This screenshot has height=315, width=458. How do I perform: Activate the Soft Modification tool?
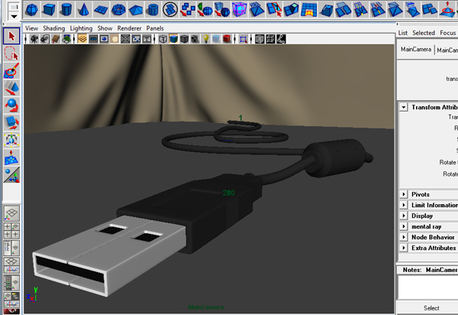click(11, 157)
